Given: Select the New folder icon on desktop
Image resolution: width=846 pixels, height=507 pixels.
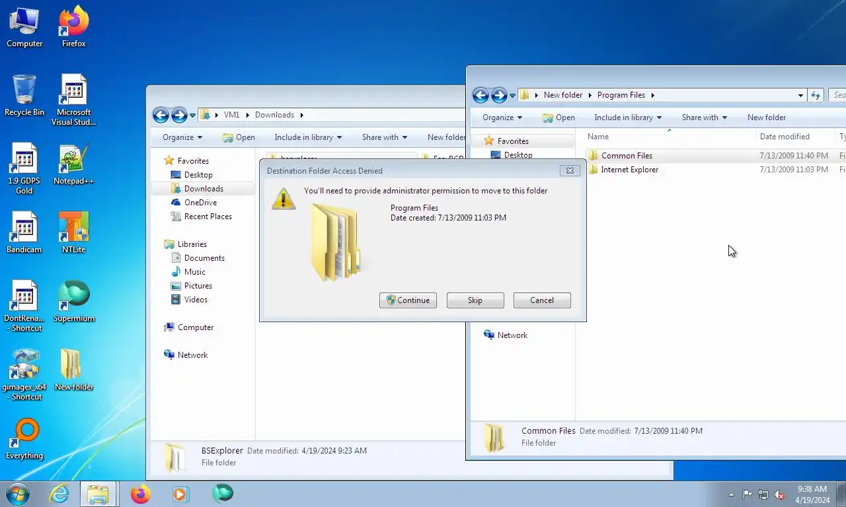Looking at the screenshot, I should [x=74, y=371].
